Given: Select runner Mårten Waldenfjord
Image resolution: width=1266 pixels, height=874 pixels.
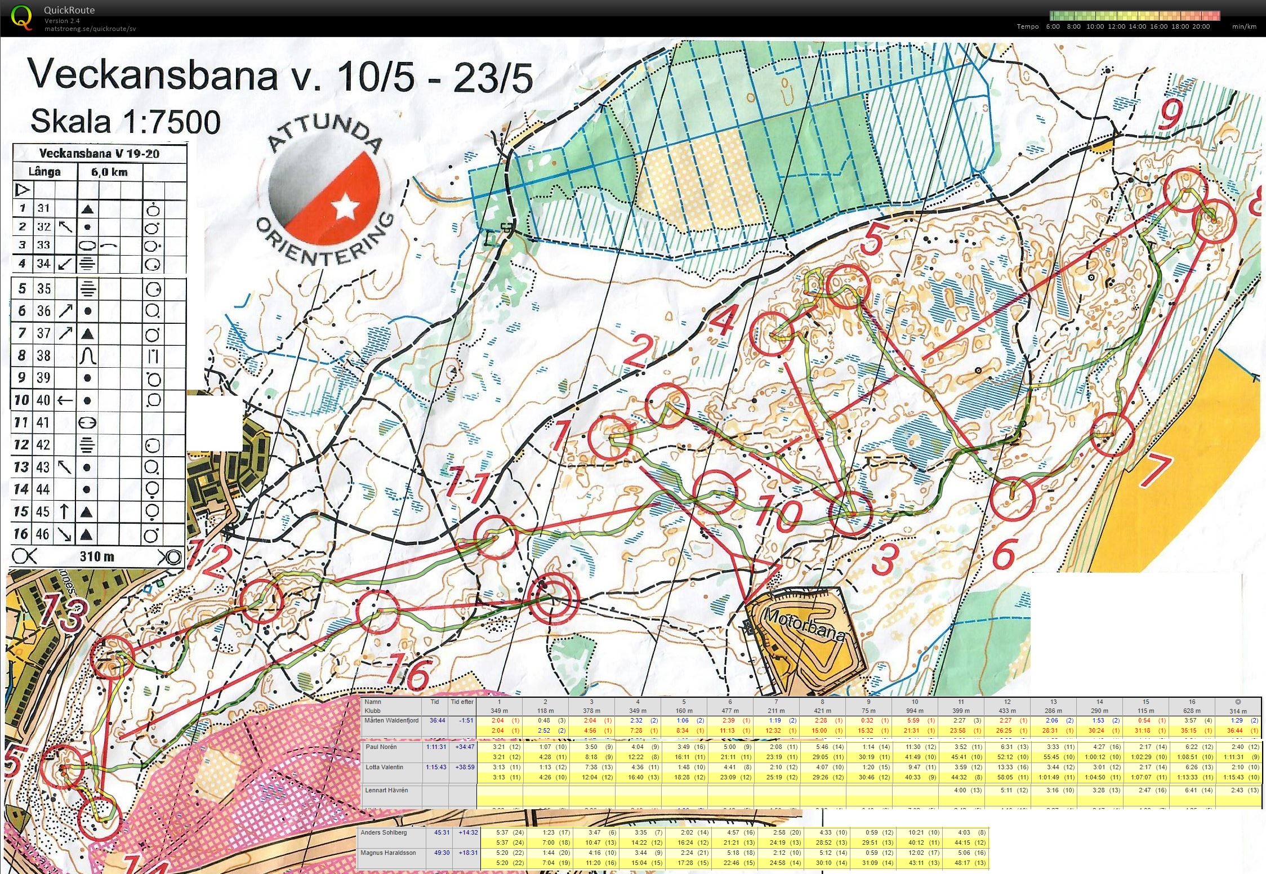Looking at the screenshot, I should click(x=391, y=720).
